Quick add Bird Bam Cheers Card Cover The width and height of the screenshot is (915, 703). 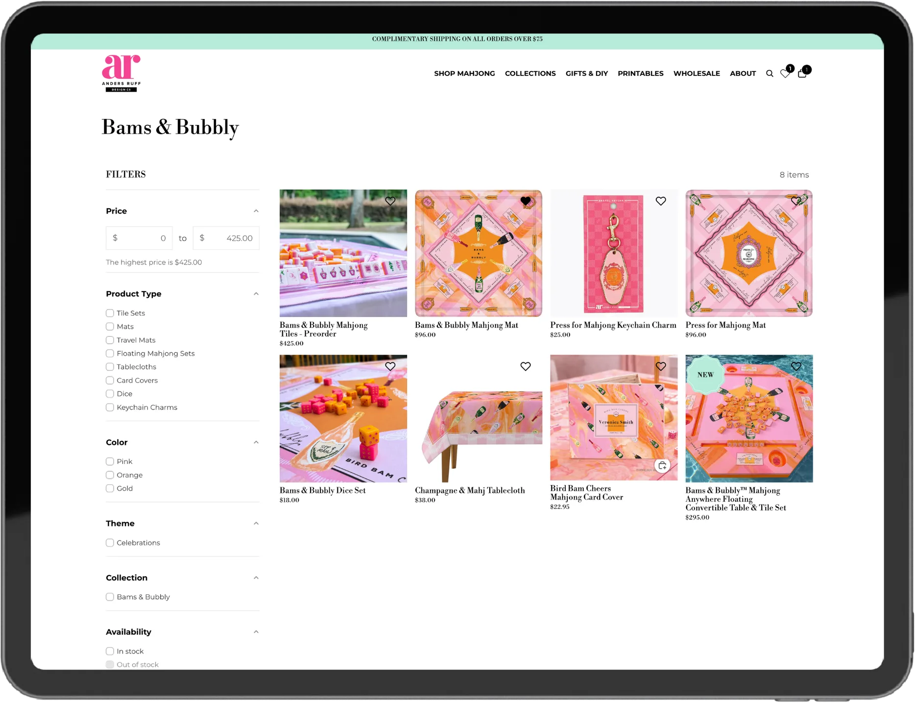(x=662, y=465)
